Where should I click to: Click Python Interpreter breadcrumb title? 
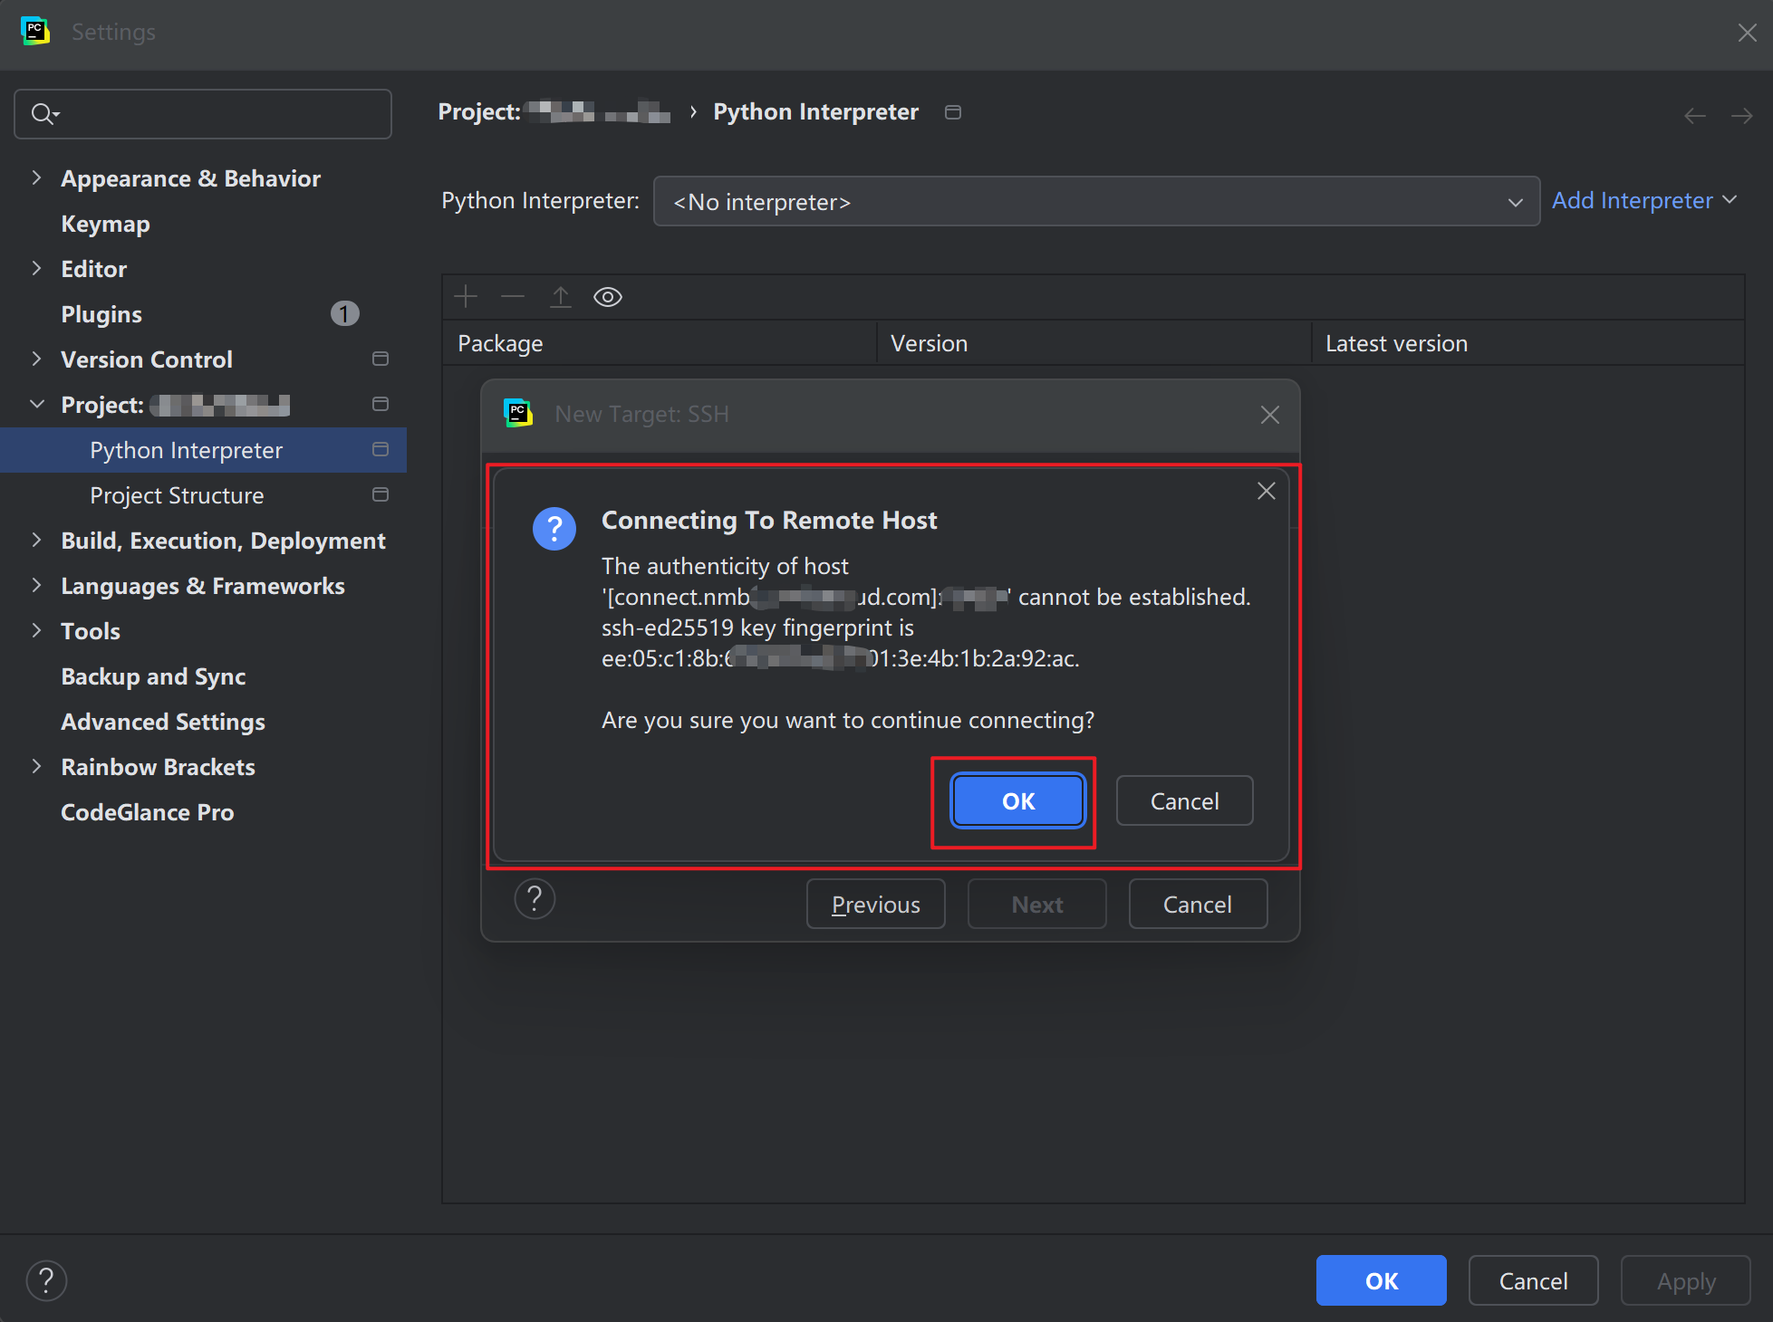815,111
